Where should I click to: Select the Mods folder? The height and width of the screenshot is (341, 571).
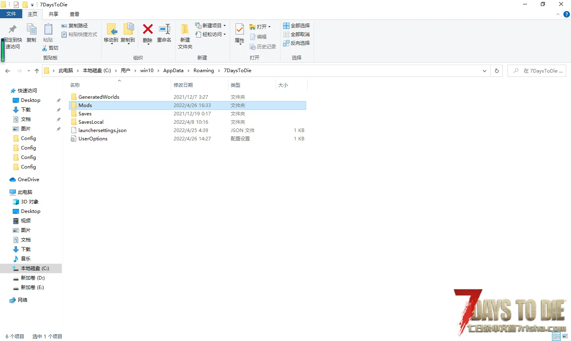point(188,105)
